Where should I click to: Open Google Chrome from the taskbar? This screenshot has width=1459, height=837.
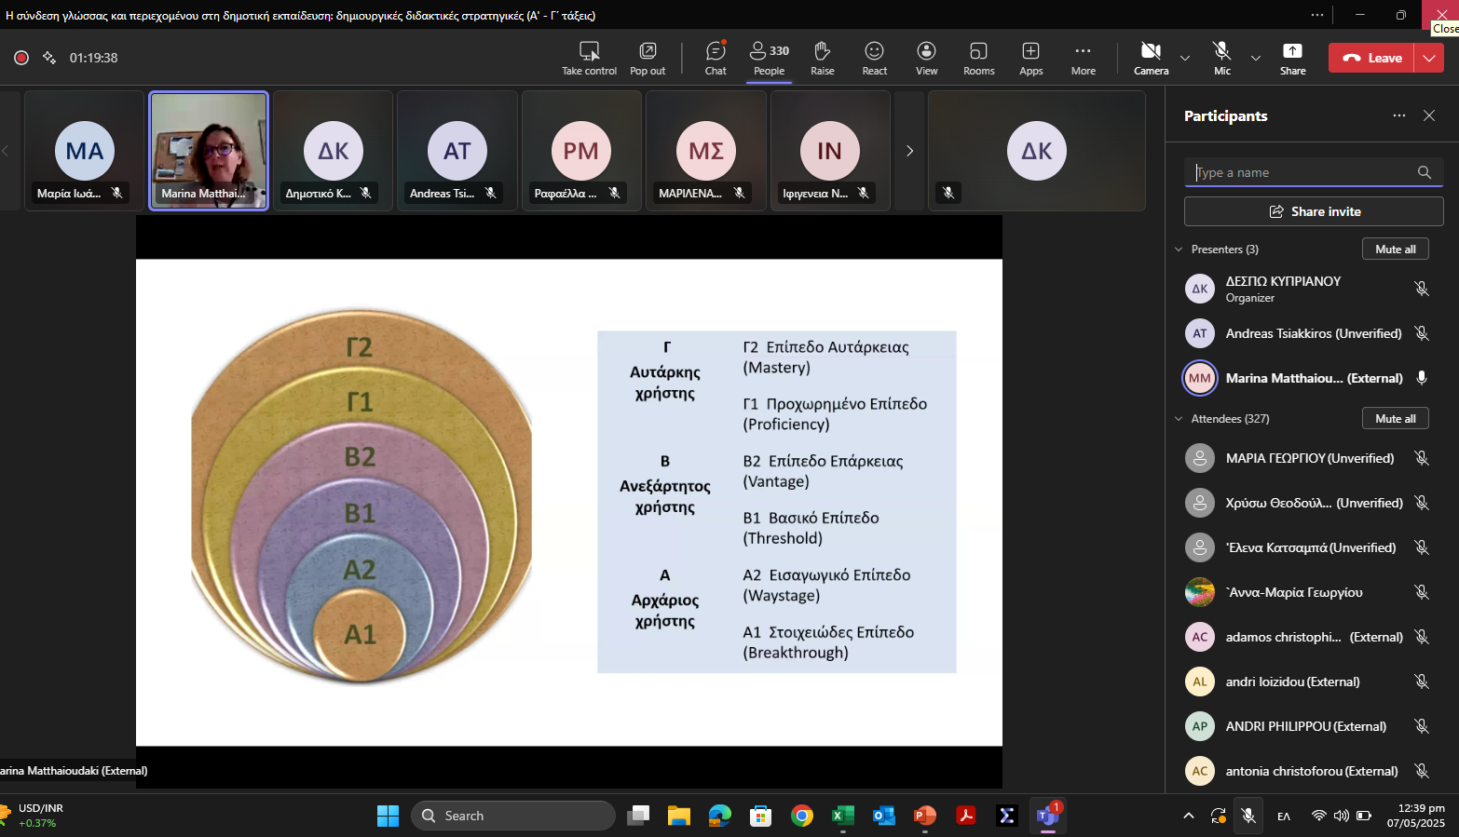(801, 817)
